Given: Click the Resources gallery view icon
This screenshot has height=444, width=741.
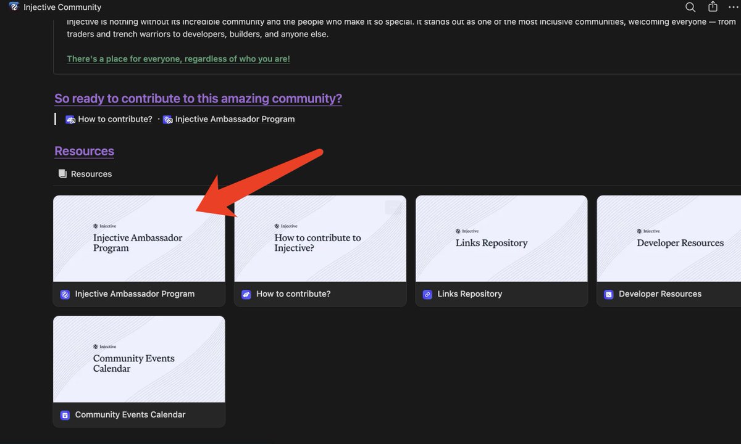Looking at the screenshot, I should [x=62, y=174].
